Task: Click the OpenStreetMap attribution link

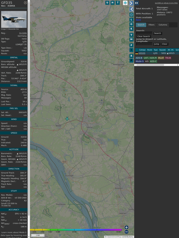Action: pyautogui.click(x=114, y=237)
